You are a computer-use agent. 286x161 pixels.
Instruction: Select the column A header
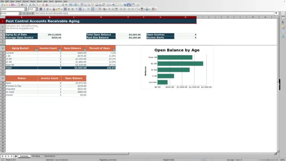tap(22, 17)
